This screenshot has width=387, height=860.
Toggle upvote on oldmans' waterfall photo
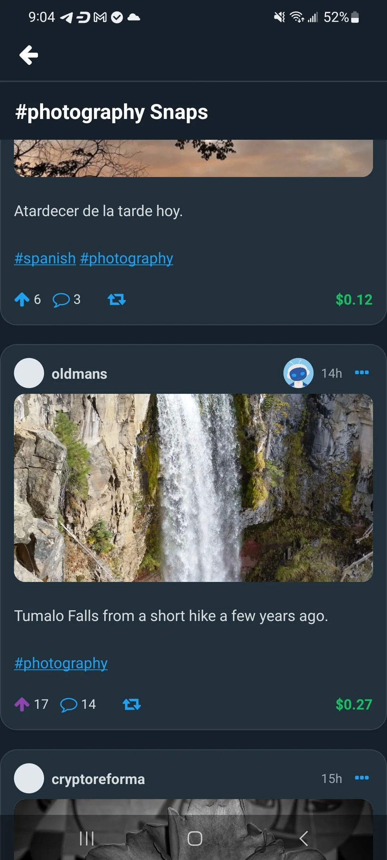coord(22,704)
